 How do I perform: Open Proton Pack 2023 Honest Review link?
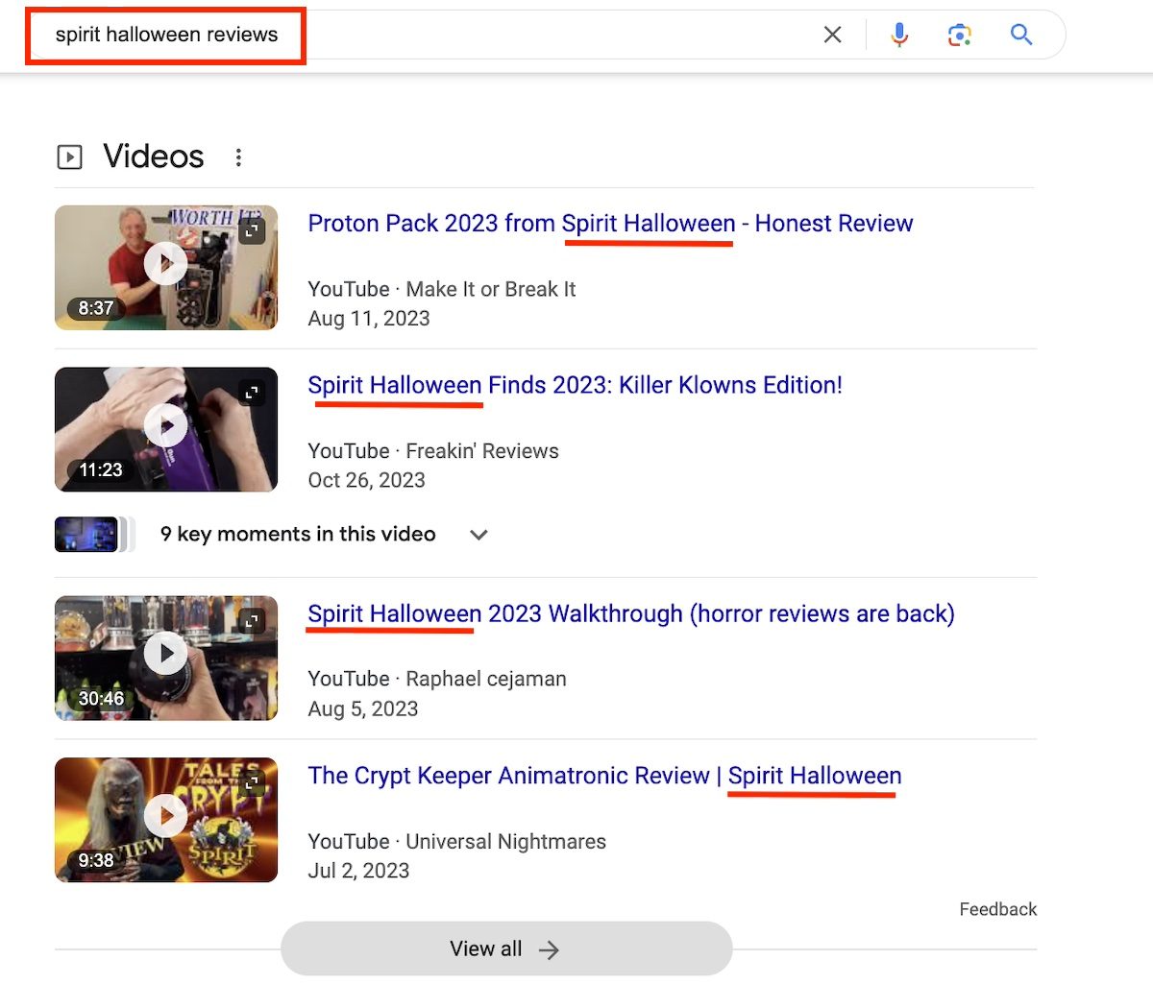tap(610, 224)
